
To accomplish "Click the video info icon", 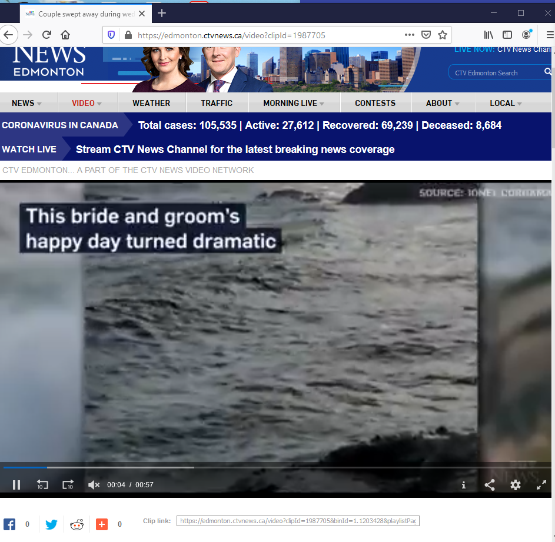I will [464, 484].
